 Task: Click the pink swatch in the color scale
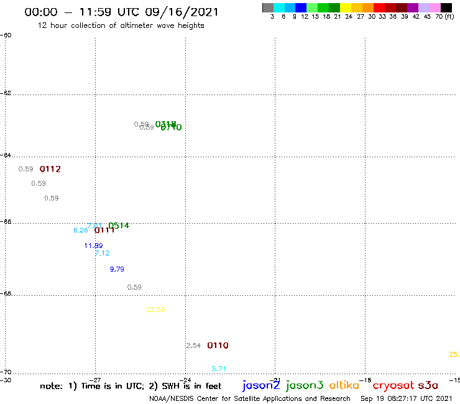coord(435,7)
